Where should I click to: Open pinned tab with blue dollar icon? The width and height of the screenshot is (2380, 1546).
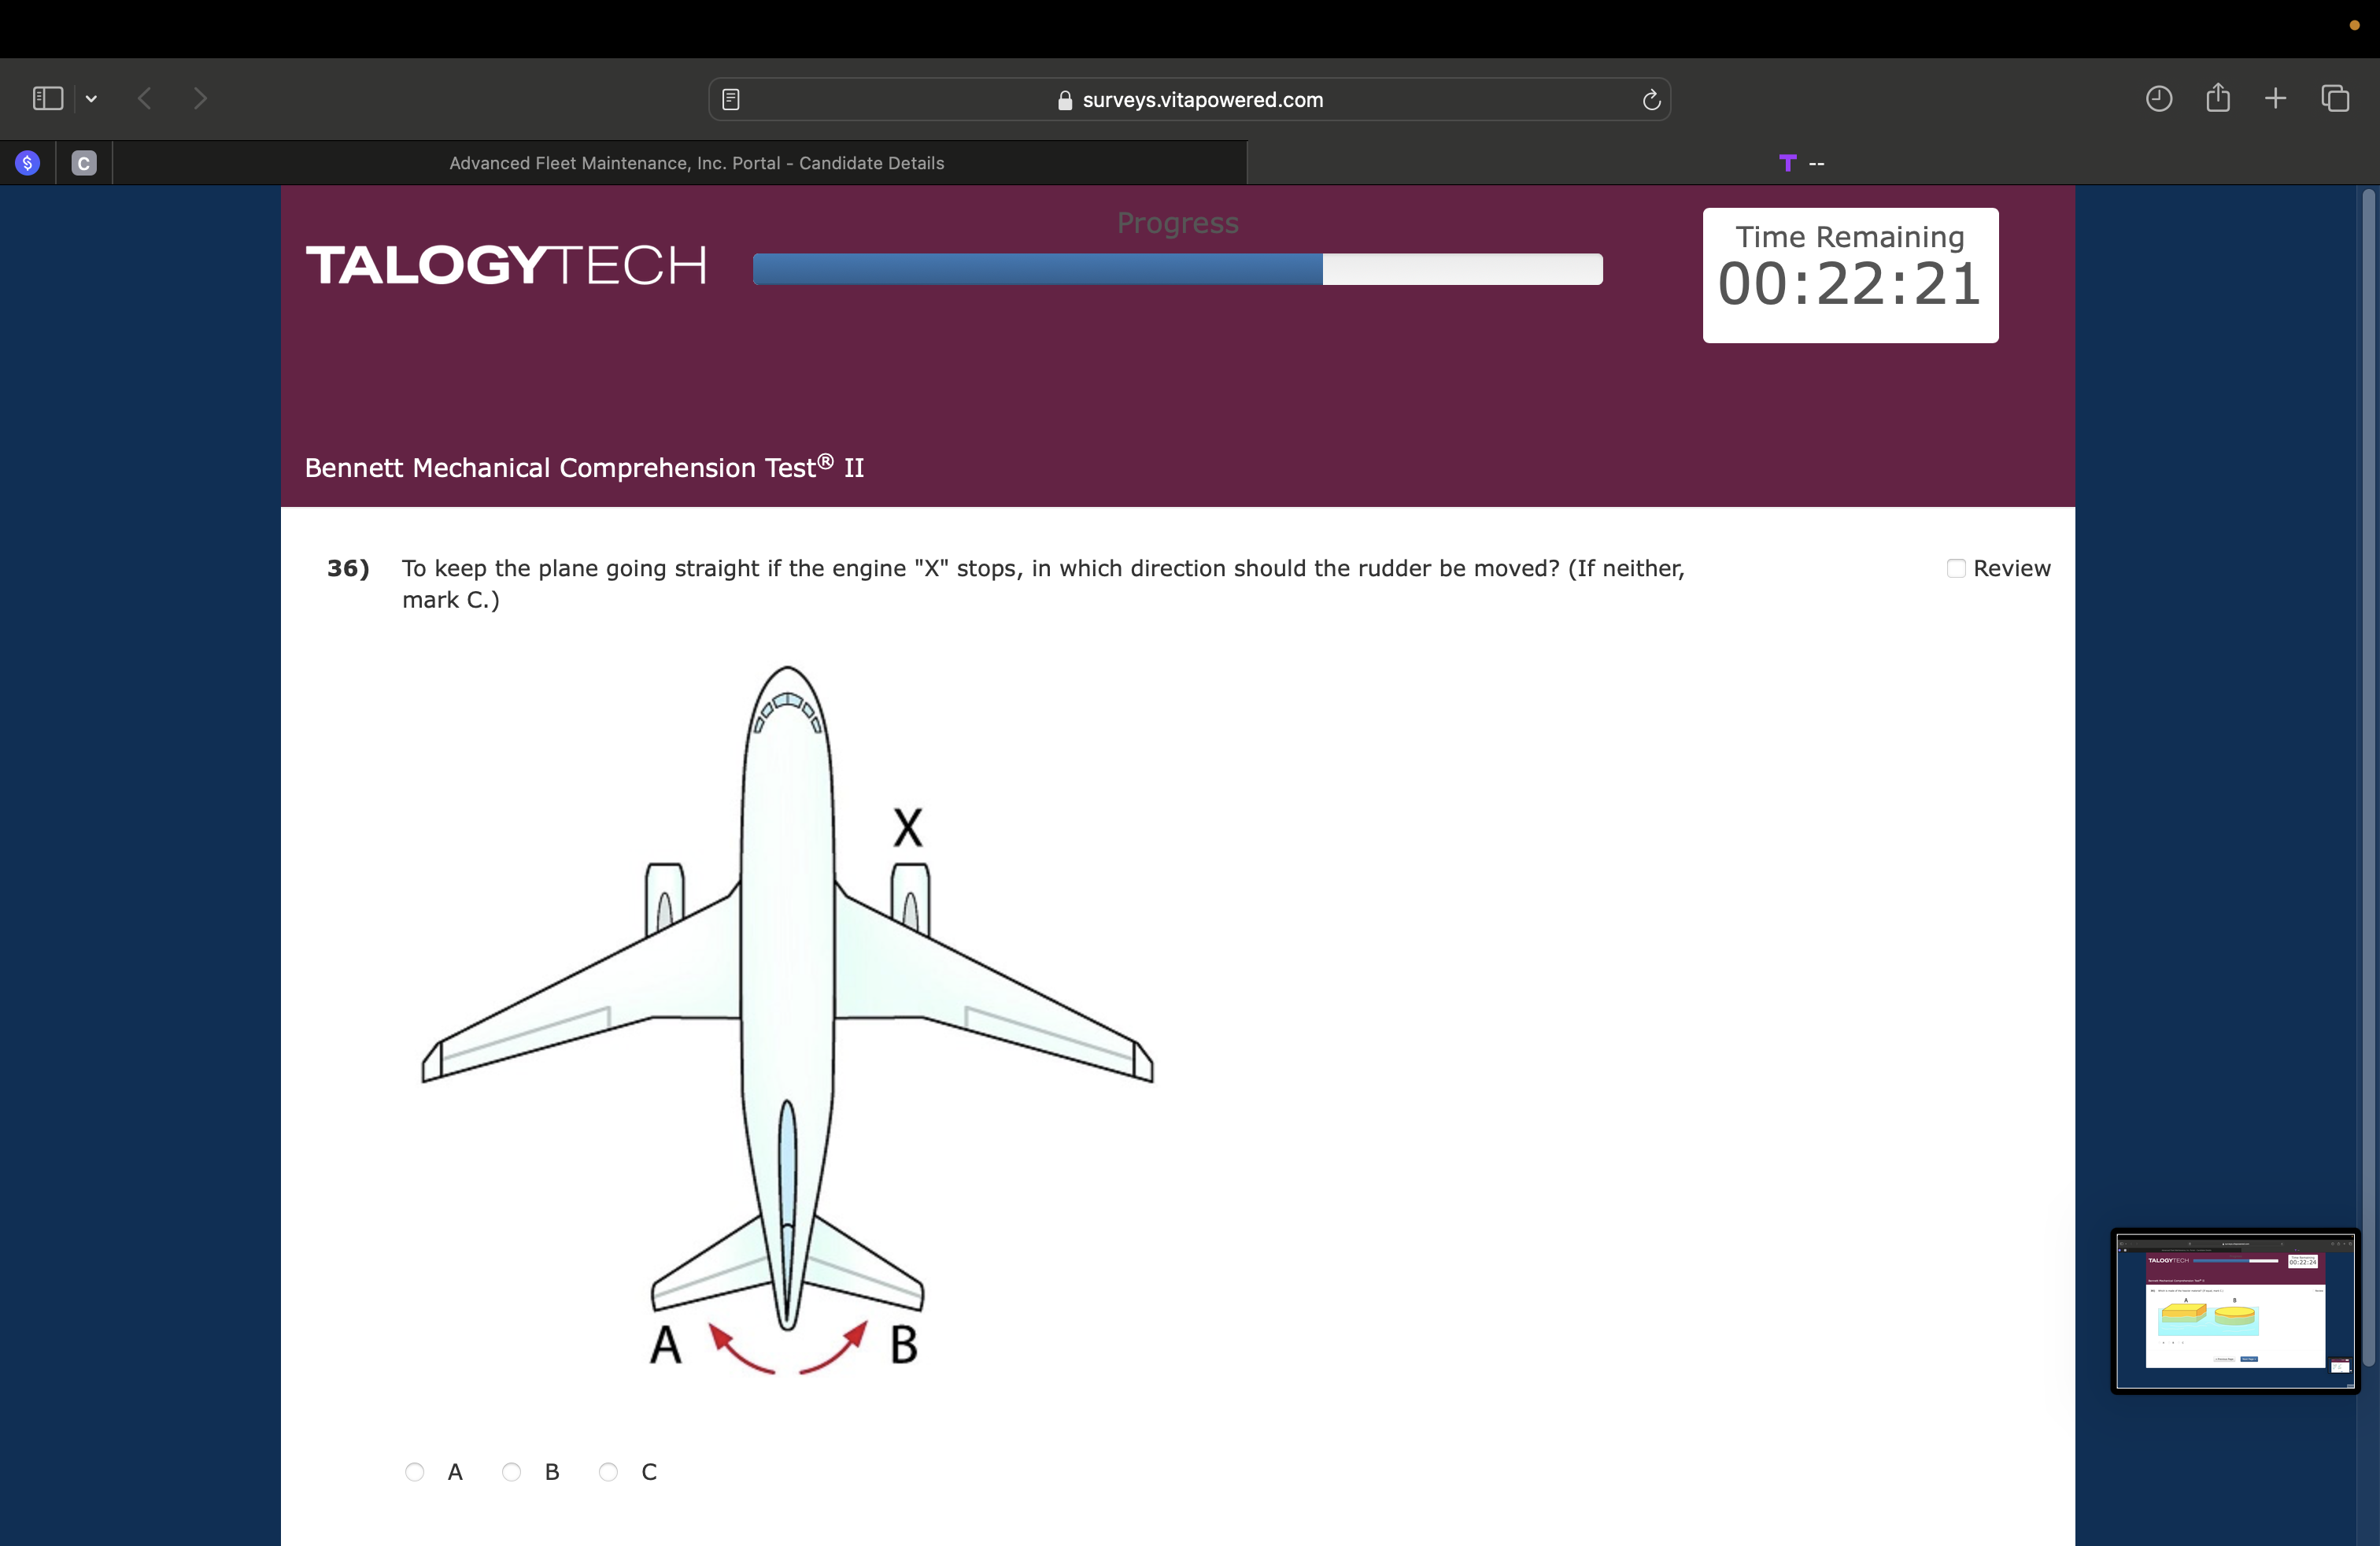click(x=28, y=163)
